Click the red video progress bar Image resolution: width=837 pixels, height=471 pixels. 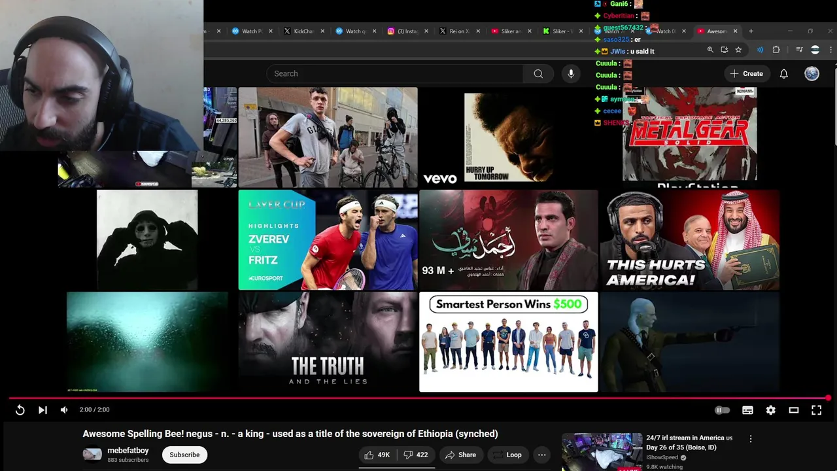pos(418,398)
